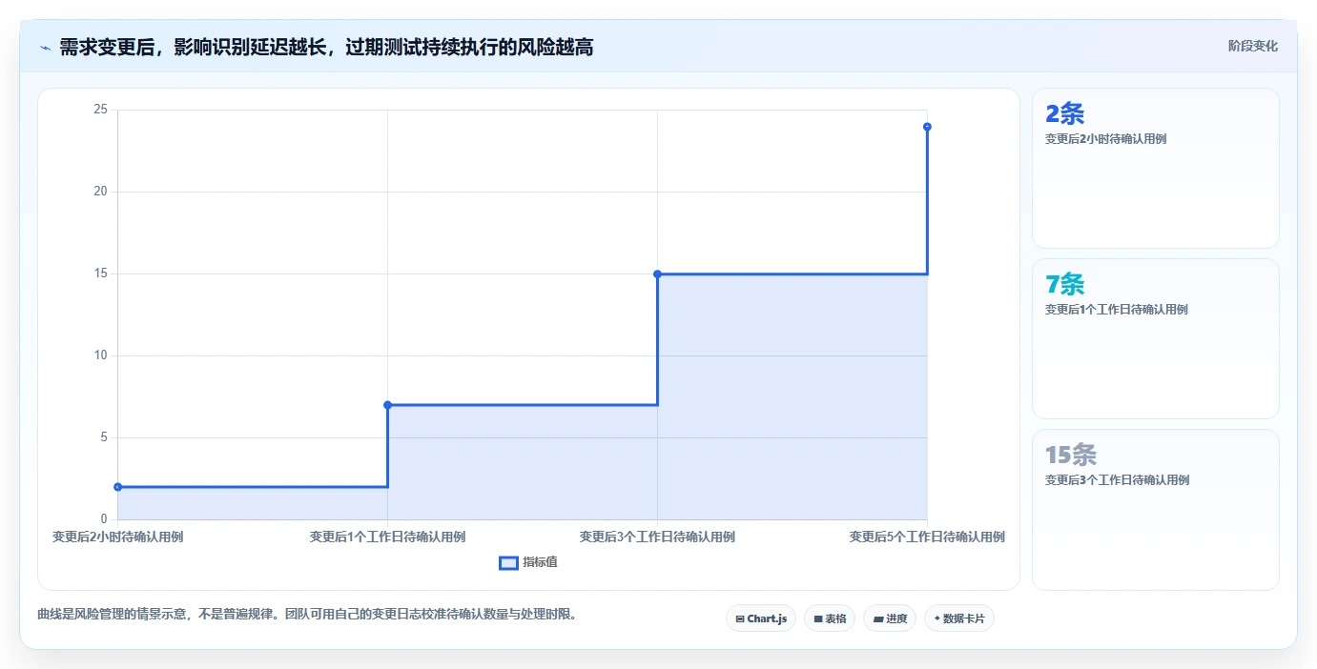Open the 2条 stat card
This screenshot has width=1317, height=669.
(x=1155, y=169)
